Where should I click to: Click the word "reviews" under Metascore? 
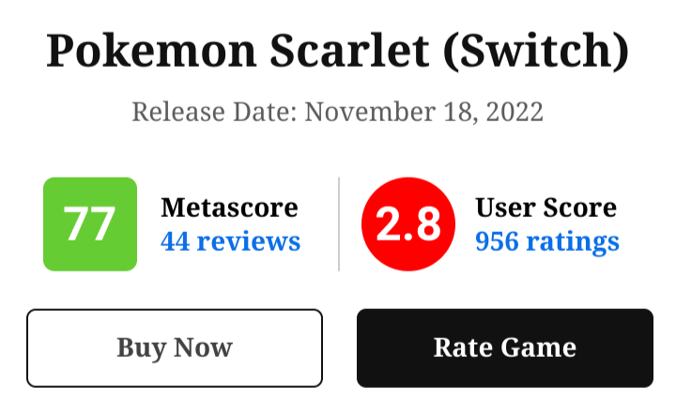click(x=247, y=241)
